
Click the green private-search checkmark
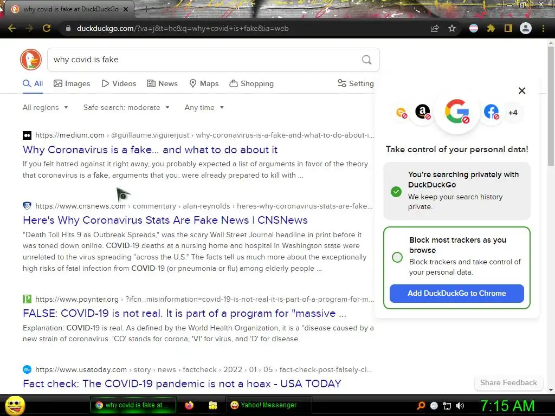pos(396,192)
